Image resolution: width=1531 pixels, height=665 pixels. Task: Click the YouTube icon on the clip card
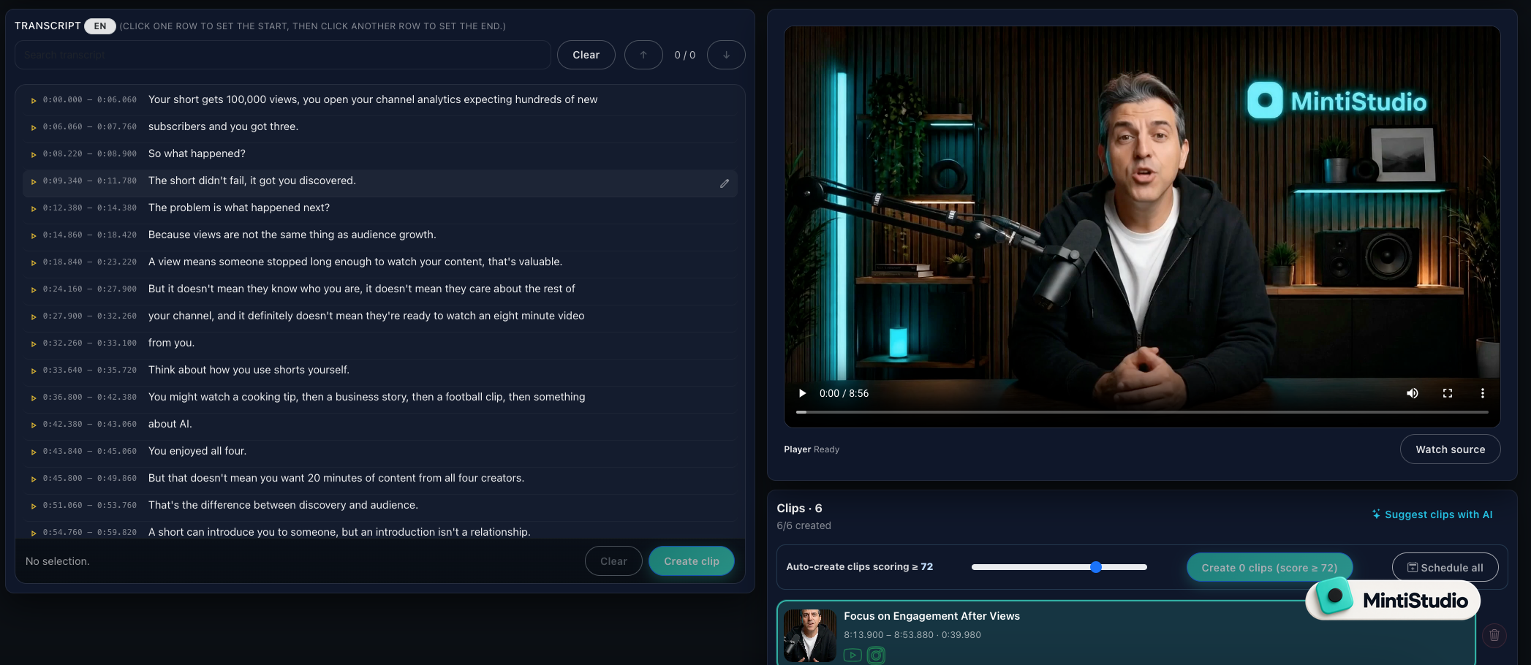click(x=853, y=655)
